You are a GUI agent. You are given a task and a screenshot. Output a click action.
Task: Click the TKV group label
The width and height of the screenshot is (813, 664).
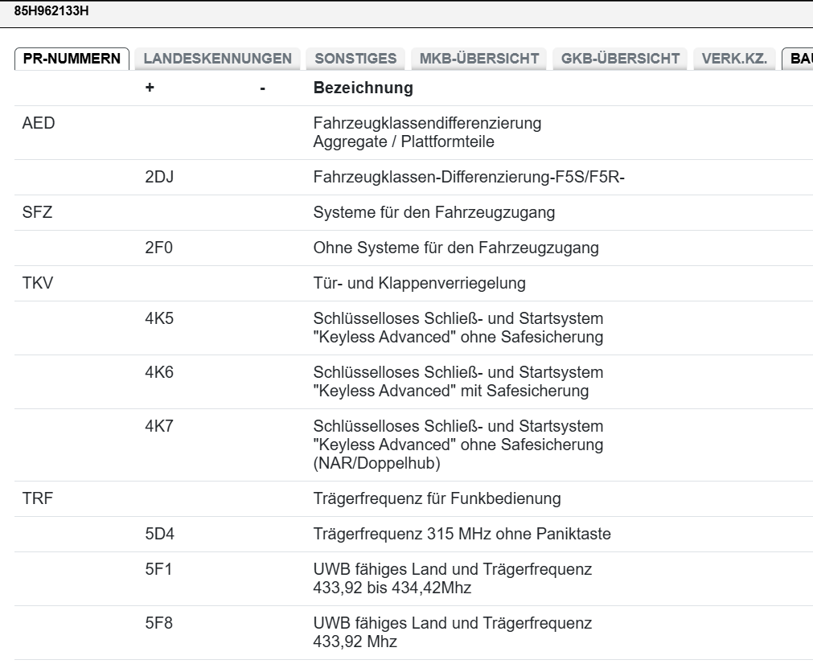point(38,284)
